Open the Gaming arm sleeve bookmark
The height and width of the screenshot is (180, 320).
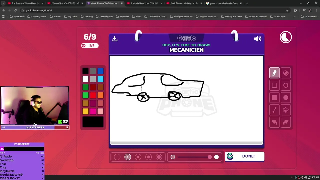[232, 17]
